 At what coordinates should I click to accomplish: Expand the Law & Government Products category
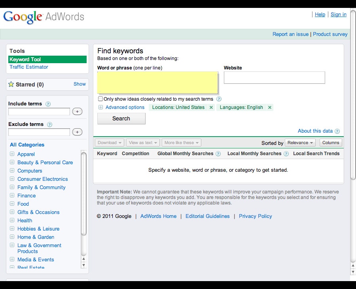[x=12, y=245]
